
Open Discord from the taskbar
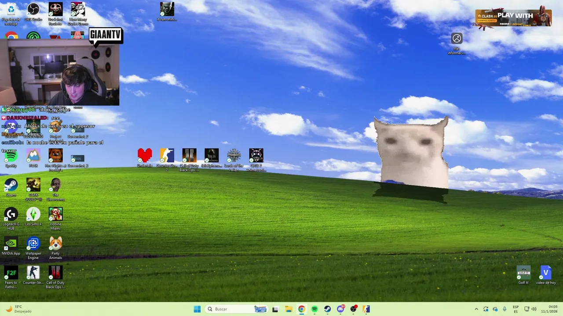[x=340, y=309]
